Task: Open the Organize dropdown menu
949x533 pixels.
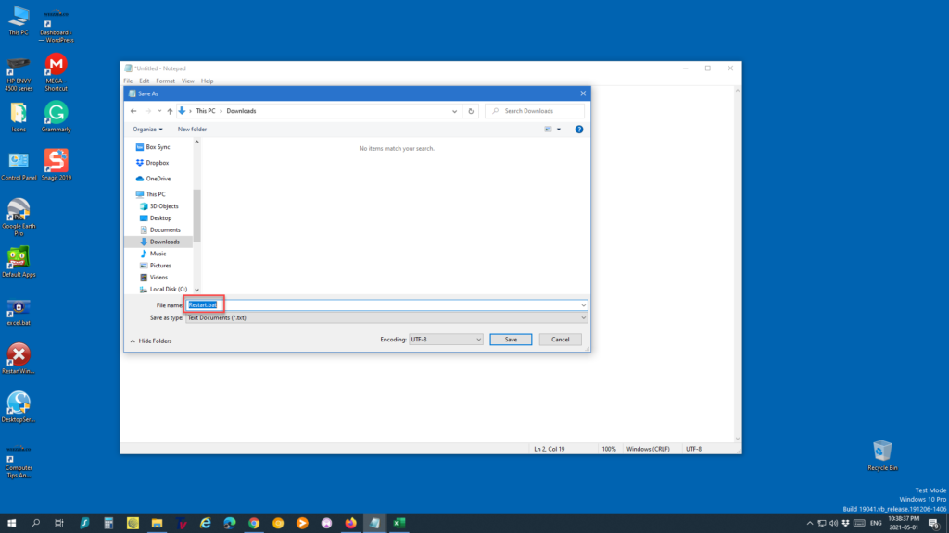Action: 147,130
